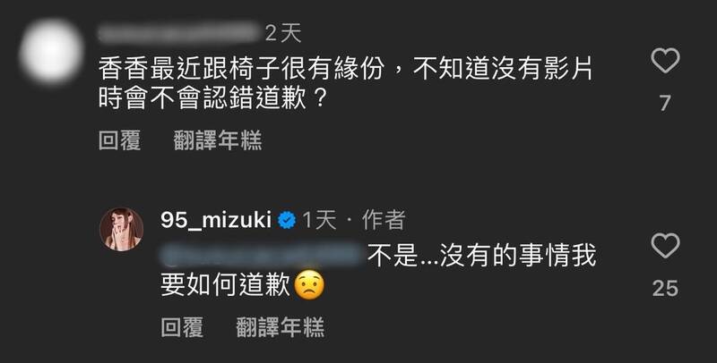
Task: Translate 95_mizuki's reply with 翻譯年糕
Action: pyautogui.click(x=280, y=327)
